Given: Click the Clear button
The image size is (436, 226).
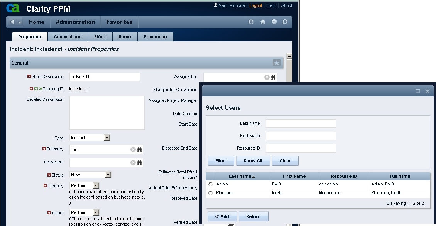Looking at the screenshot, I should pos(285,161).
